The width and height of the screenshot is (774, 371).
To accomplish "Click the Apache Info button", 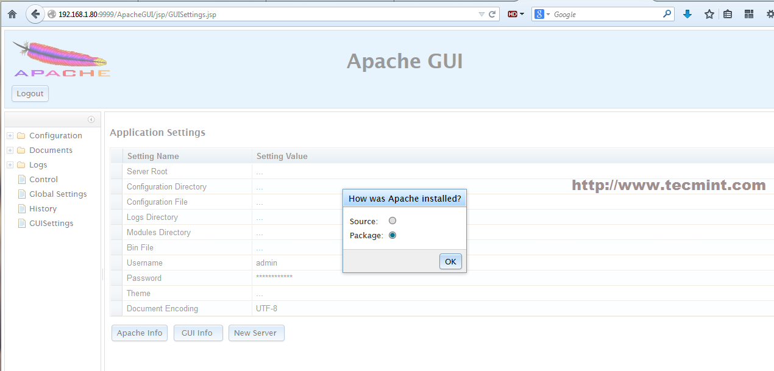I will (140, 333).
